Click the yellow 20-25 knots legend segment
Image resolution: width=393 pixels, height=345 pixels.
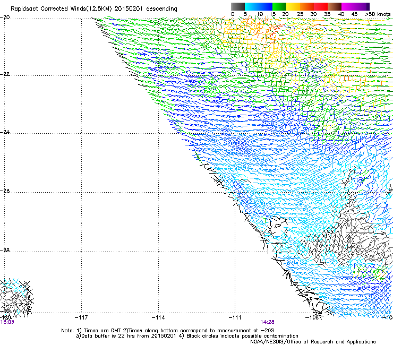point(293,6)
